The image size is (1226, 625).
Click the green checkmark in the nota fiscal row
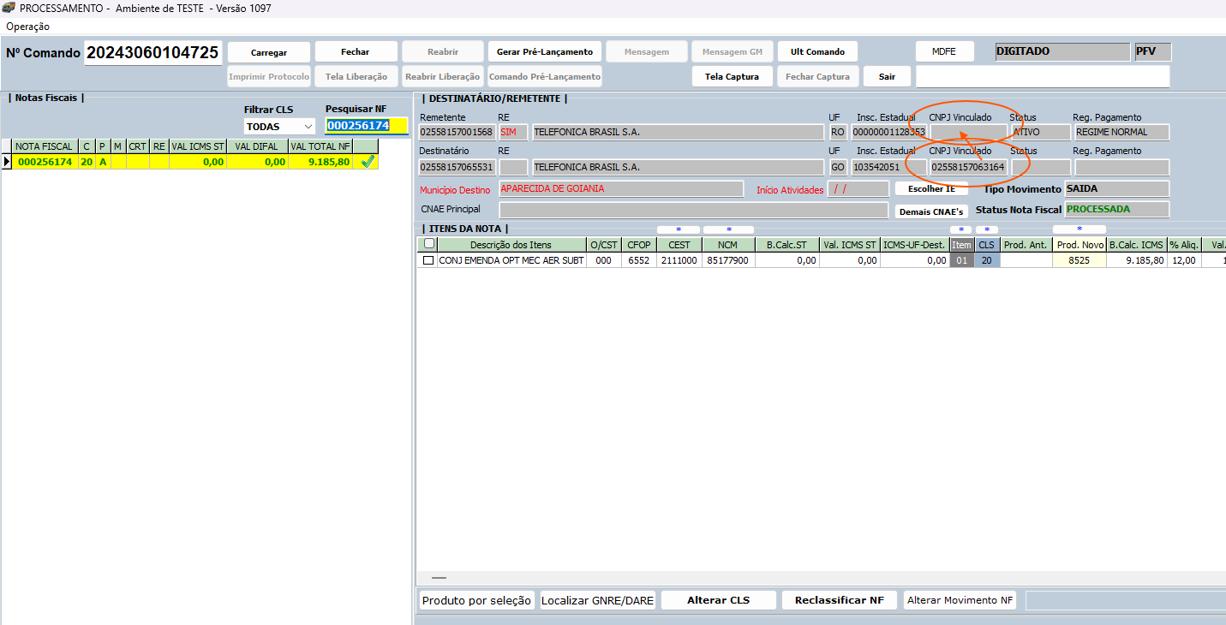click(x=368, y=161)
